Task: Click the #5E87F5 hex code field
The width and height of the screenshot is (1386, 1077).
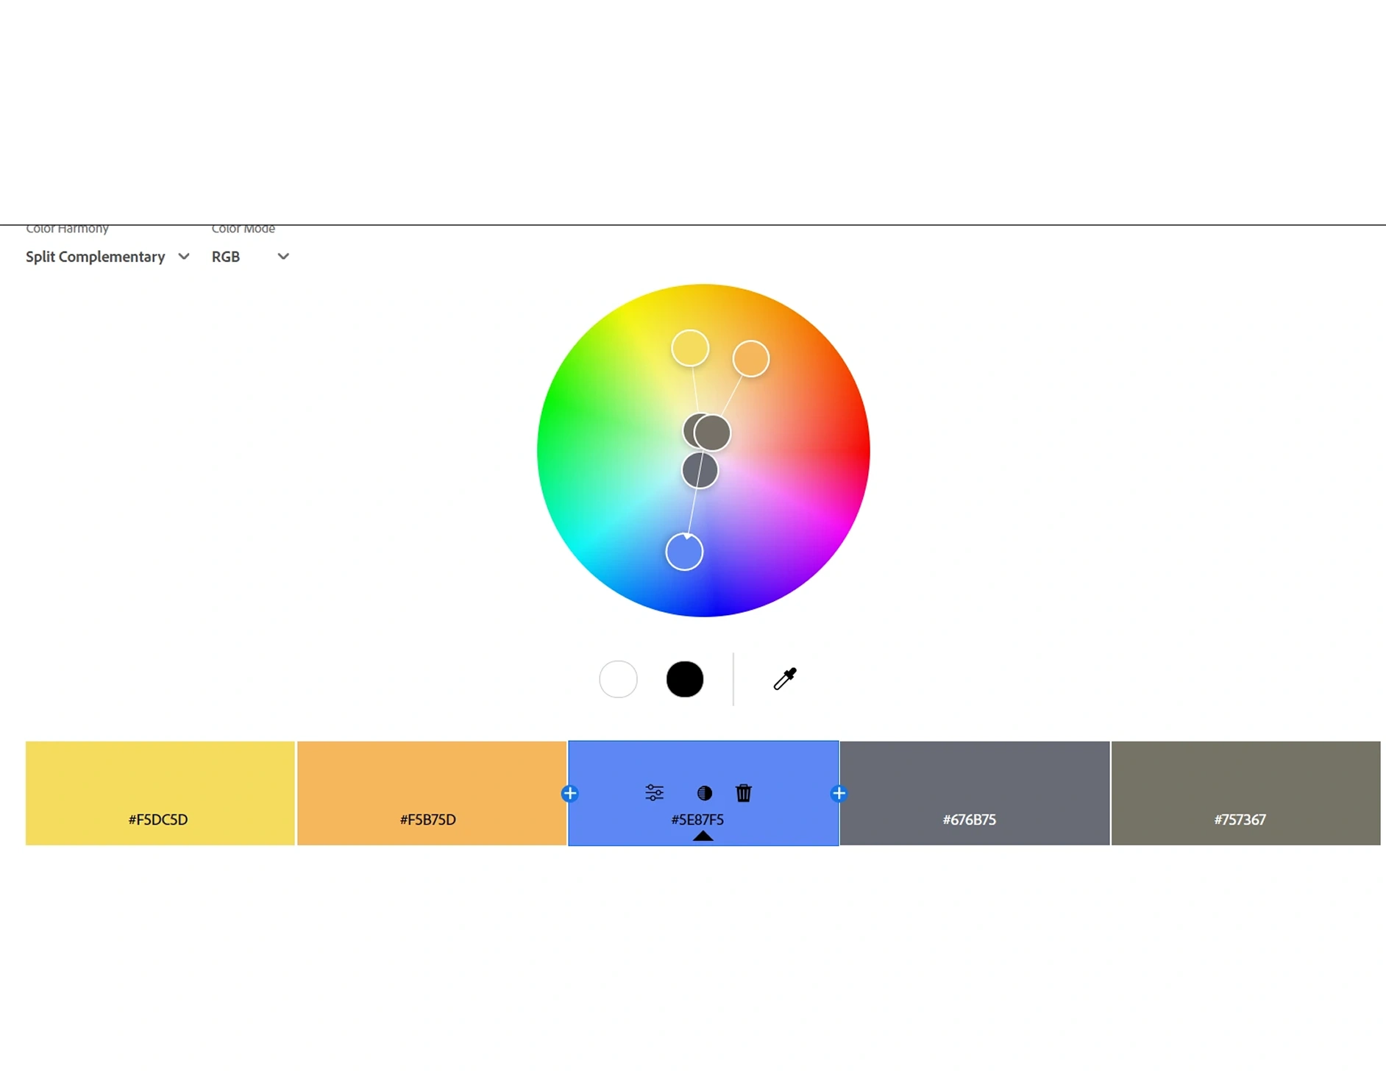Action: point(697,820)
